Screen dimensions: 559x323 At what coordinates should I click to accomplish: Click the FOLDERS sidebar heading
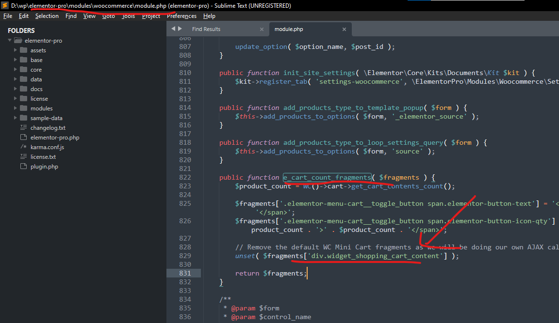(21, 31)
